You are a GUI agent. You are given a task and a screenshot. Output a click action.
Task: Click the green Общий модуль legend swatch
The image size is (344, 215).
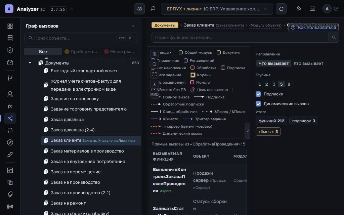(181, 52)
